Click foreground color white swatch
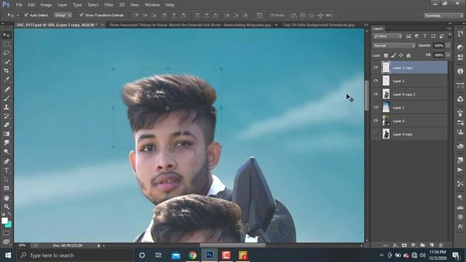Image resolution: width=466 pixels, height=262 pixels. 4,221
